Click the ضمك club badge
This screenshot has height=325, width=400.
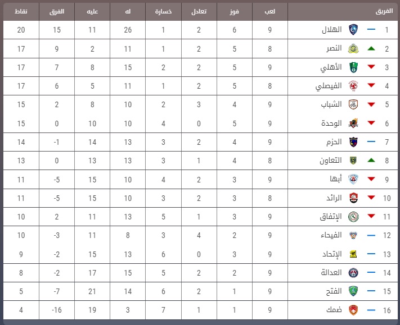(353, 310)
